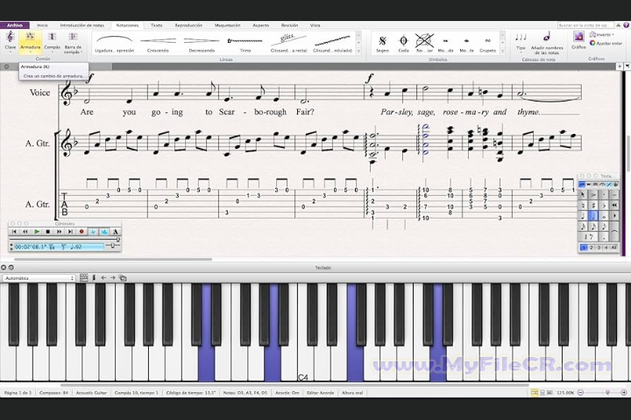Select keypad voice 1 button
Viewport: 631px width, 420px height.
pos(583,248)
